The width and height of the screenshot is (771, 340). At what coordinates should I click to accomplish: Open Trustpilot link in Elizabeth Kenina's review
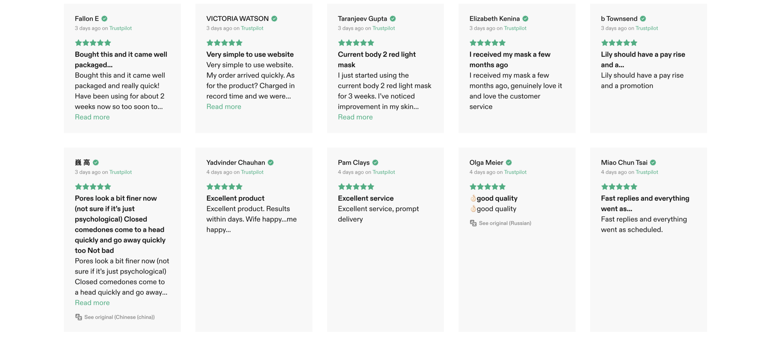point(515,28)
